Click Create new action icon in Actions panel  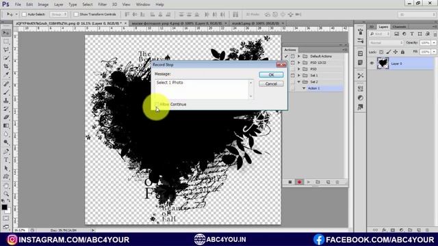(328, 182)
